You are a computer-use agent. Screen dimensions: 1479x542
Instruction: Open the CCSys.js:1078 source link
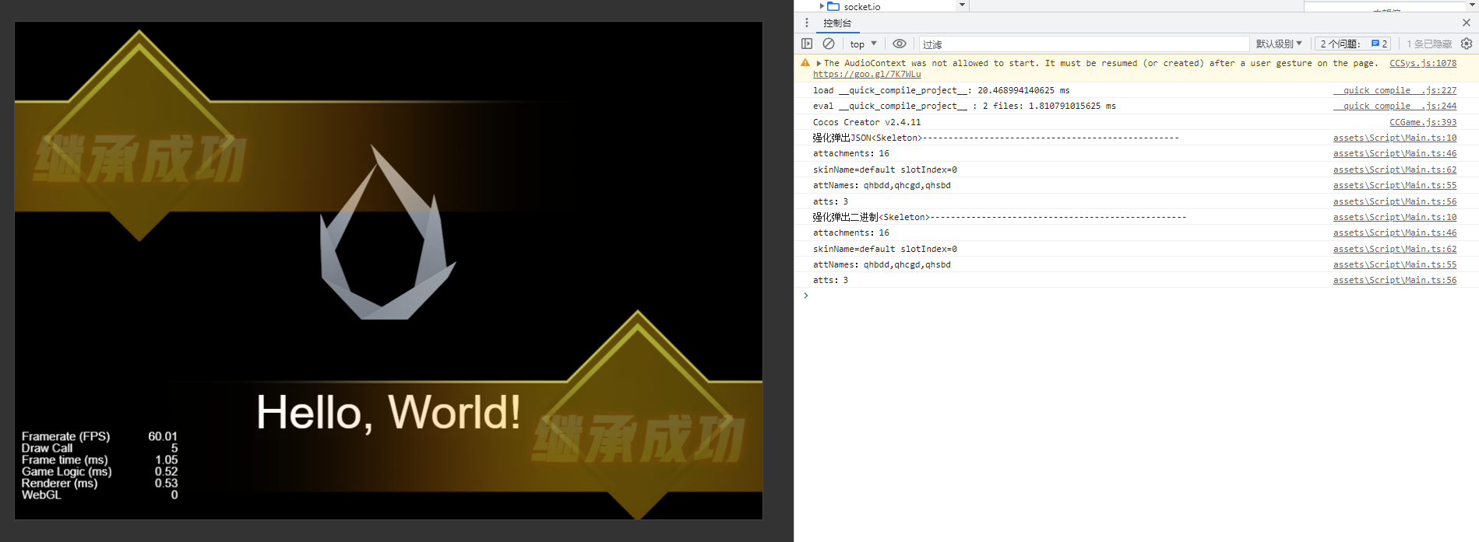(1423, 63)
